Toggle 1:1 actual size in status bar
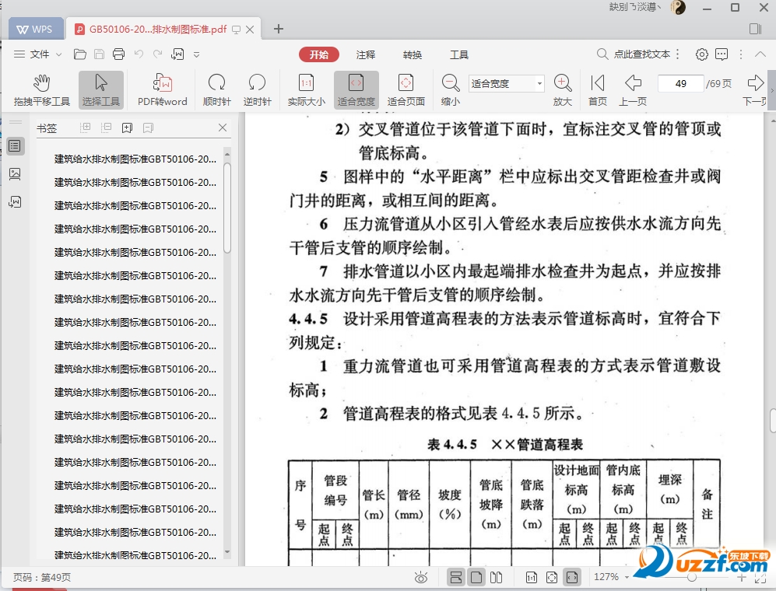776x591 pixels. pyautogui.click(x=532, y=577)
